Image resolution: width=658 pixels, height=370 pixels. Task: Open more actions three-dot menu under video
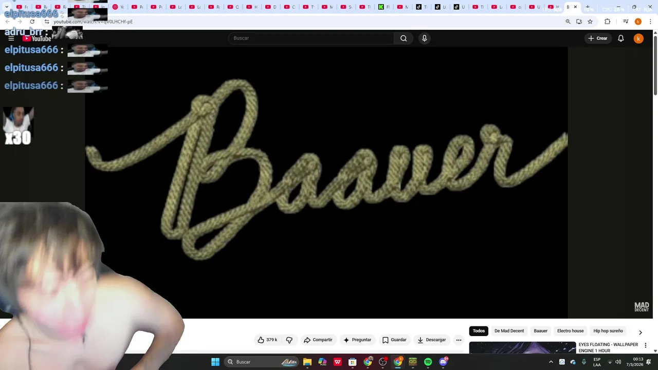click(459, 340)
